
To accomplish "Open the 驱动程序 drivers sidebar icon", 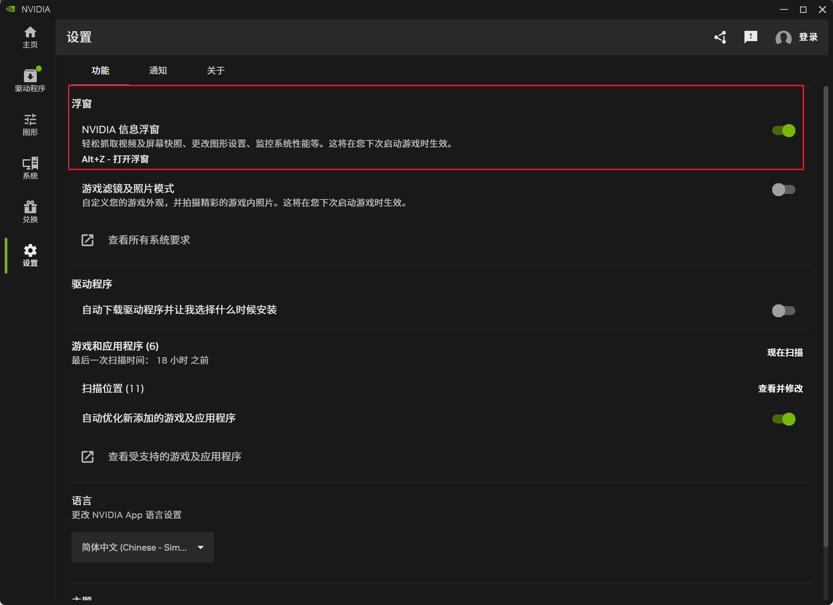I will coord(30,80).
